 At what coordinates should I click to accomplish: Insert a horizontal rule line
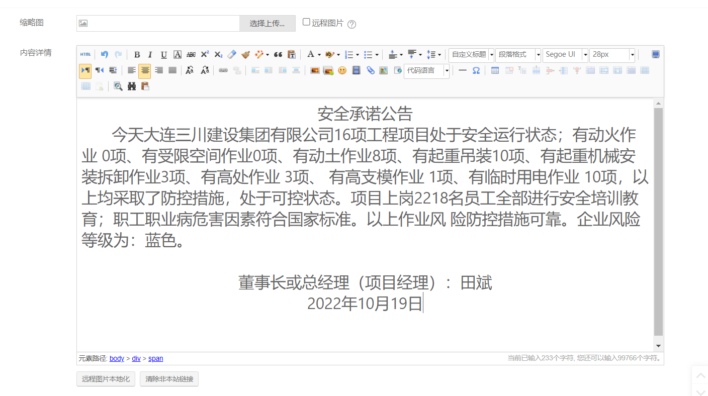tap(463, 70)
